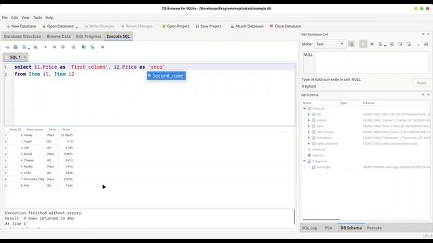Click Open Database button
This screenshot has width=433, height=243.
[x=58, y=26]
